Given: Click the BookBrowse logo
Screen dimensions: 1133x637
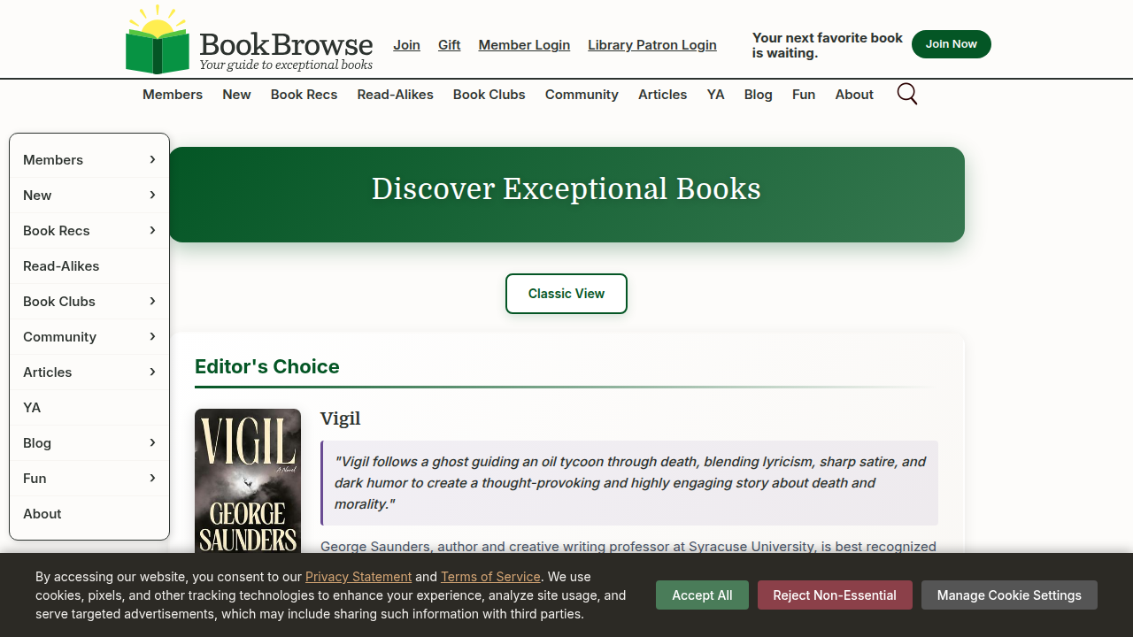Looking at the screenshot, I should pyautogui.click(x=249, y=40).
